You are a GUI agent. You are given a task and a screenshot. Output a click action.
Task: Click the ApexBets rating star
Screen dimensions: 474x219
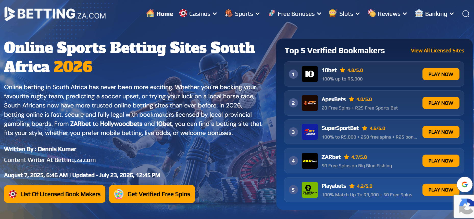point(352,99)
